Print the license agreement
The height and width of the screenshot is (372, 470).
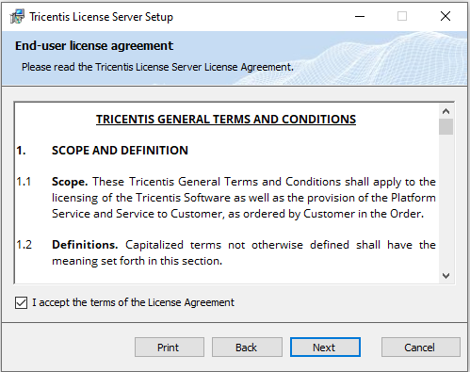[170, 348]
